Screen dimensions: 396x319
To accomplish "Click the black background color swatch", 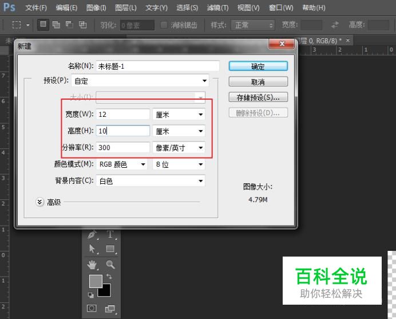I will [x=105, y=291].
